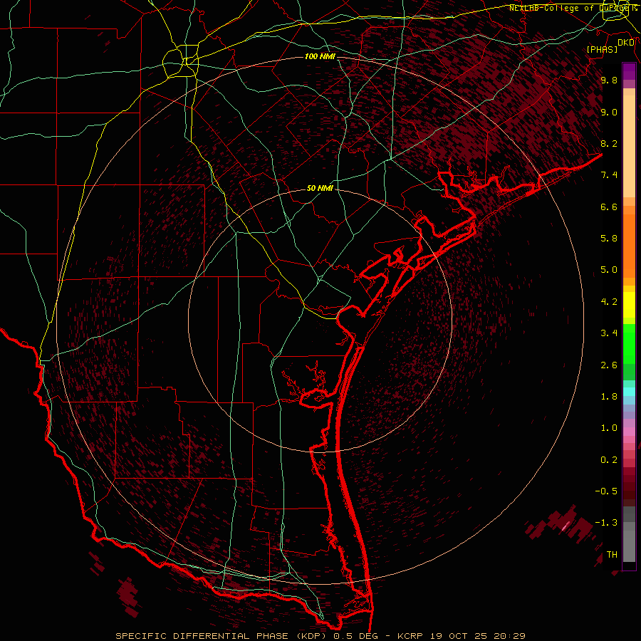This screenshot has width=641, height=641.
Task: Select the 5.8 legend value
Action: coord(609,239)
